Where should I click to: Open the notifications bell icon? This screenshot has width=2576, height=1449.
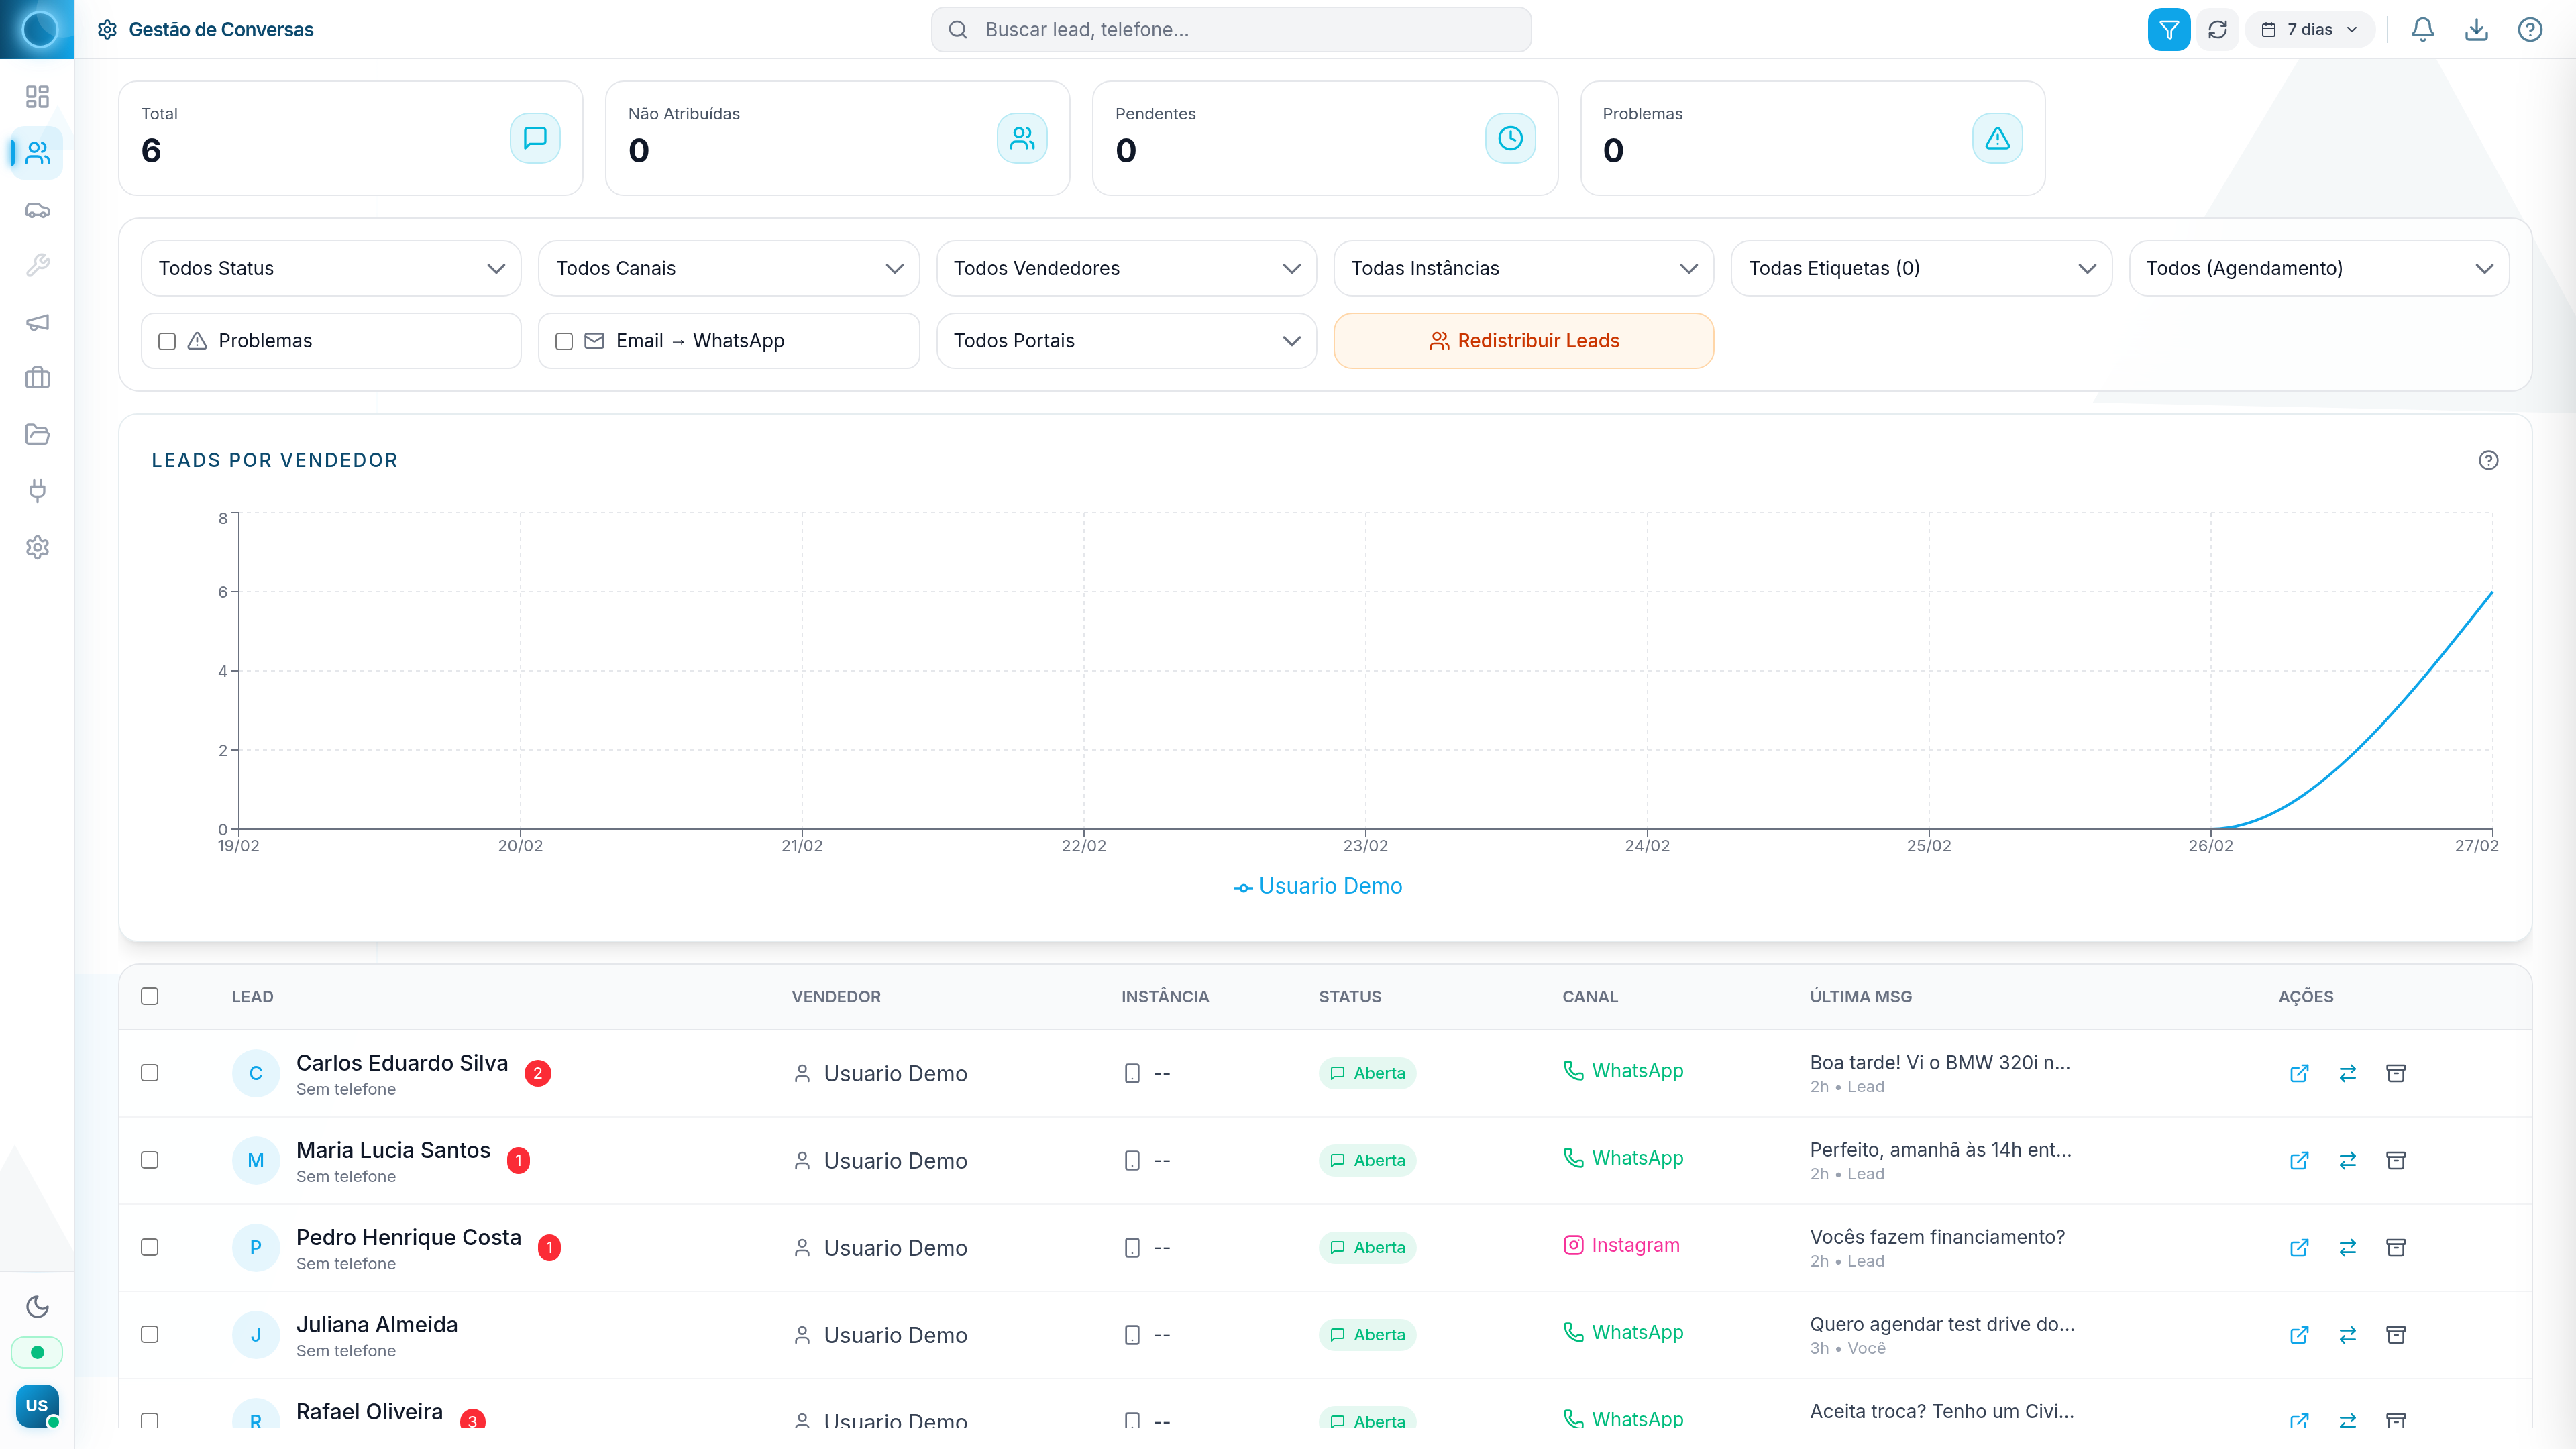click(2422, 29)
